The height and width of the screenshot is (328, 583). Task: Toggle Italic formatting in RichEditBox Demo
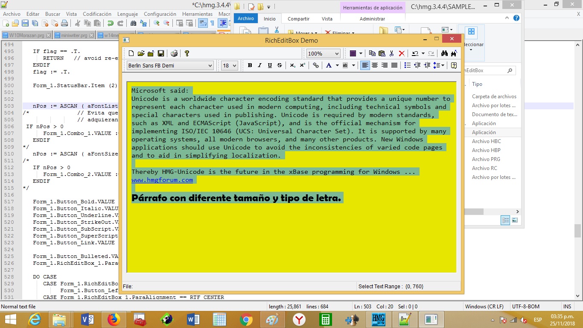pyautogui.click(x=260, y=65)
